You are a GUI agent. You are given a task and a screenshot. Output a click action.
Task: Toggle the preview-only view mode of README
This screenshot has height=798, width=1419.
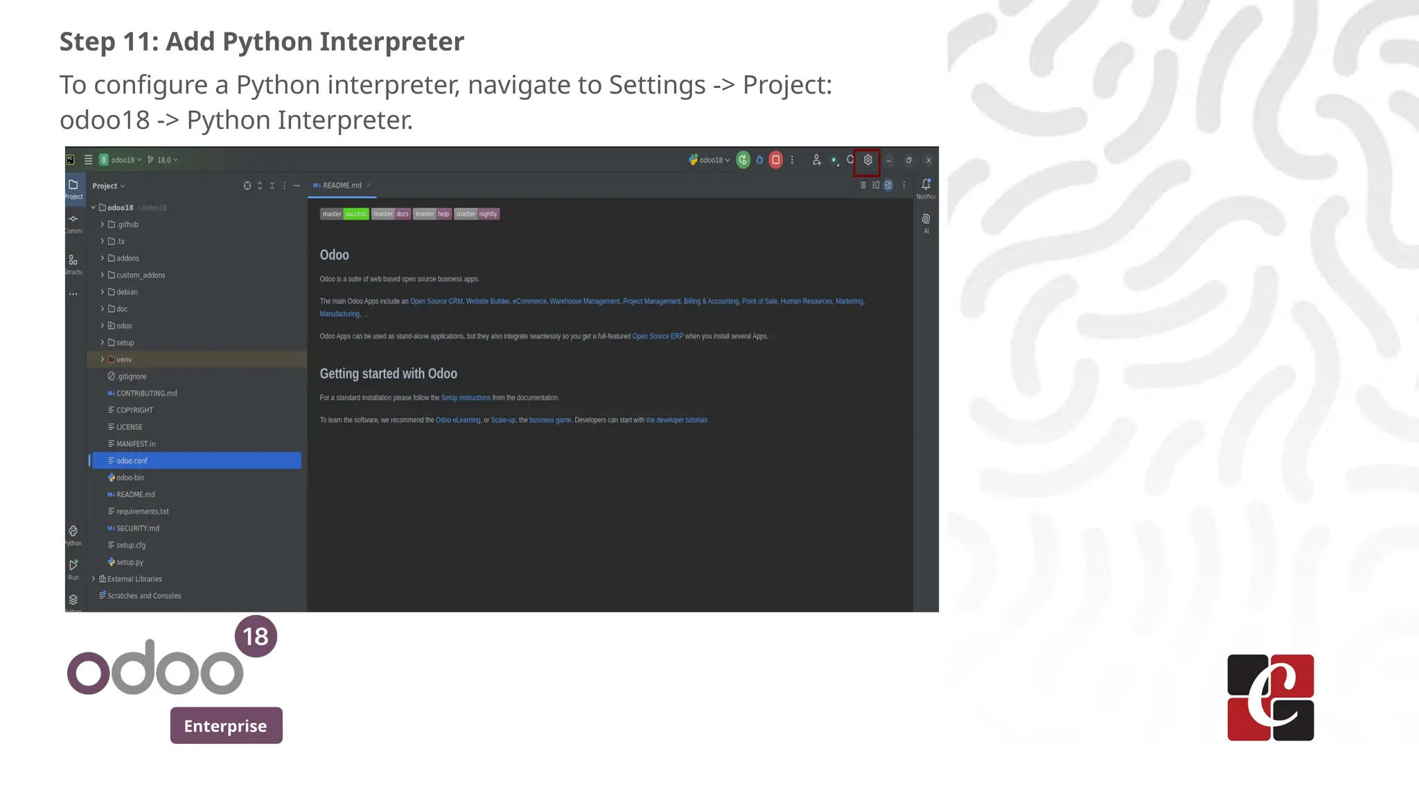point(888,185)
